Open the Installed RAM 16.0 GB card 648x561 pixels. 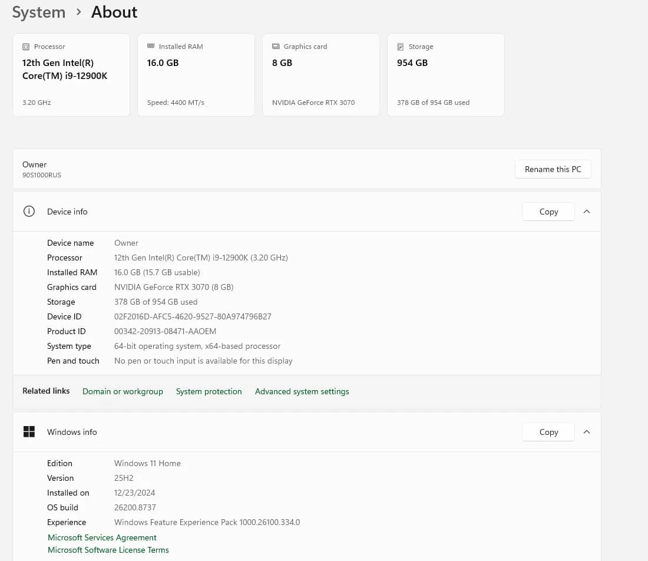(196, 75)
